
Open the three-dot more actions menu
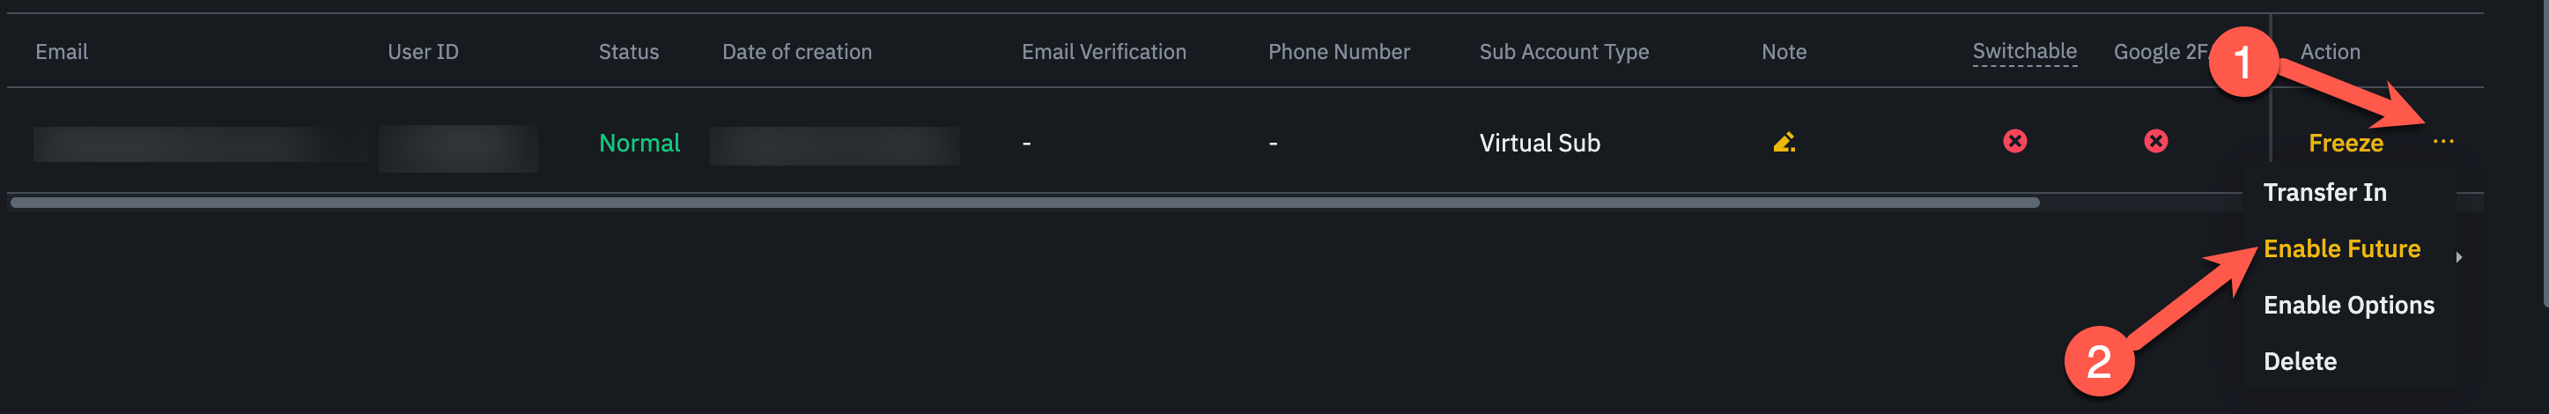(x=2442, y=142)
